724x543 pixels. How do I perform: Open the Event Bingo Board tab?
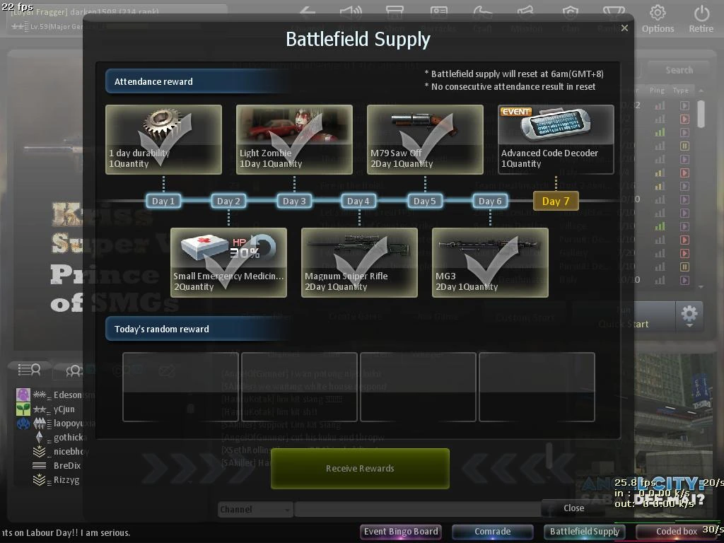click(x=401, y=532)
